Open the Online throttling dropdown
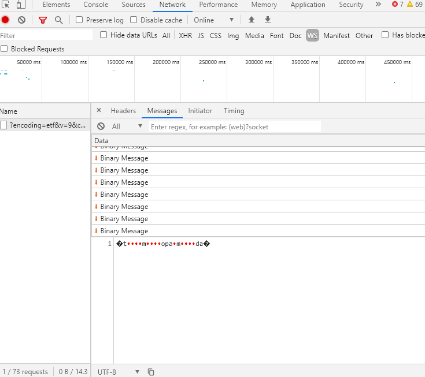The image size is (425, 377). point(213,20)
